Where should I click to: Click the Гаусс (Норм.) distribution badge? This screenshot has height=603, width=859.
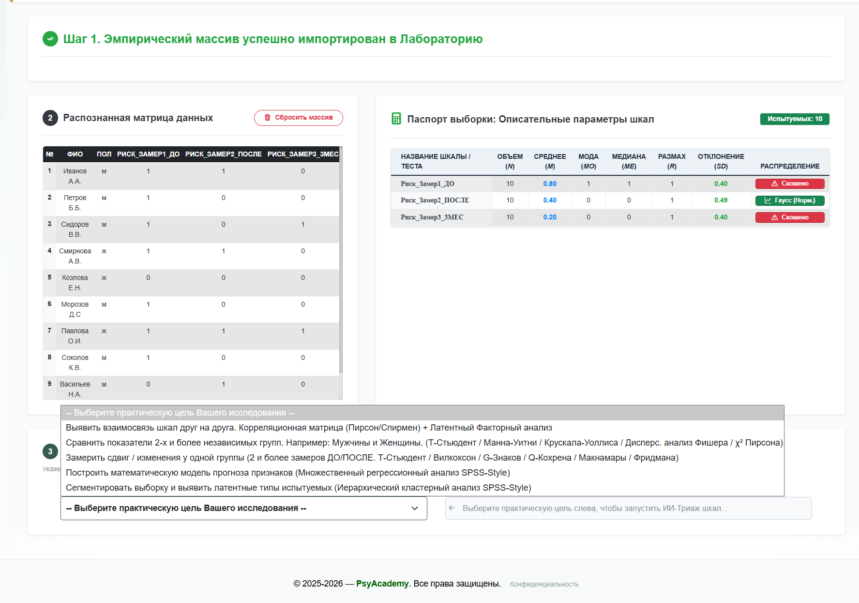coord(790,201)
